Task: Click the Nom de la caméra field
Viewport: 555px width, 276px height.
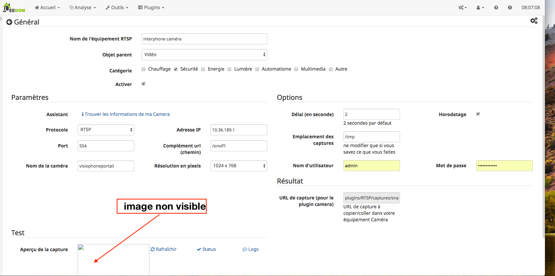Action: point(106,166)
